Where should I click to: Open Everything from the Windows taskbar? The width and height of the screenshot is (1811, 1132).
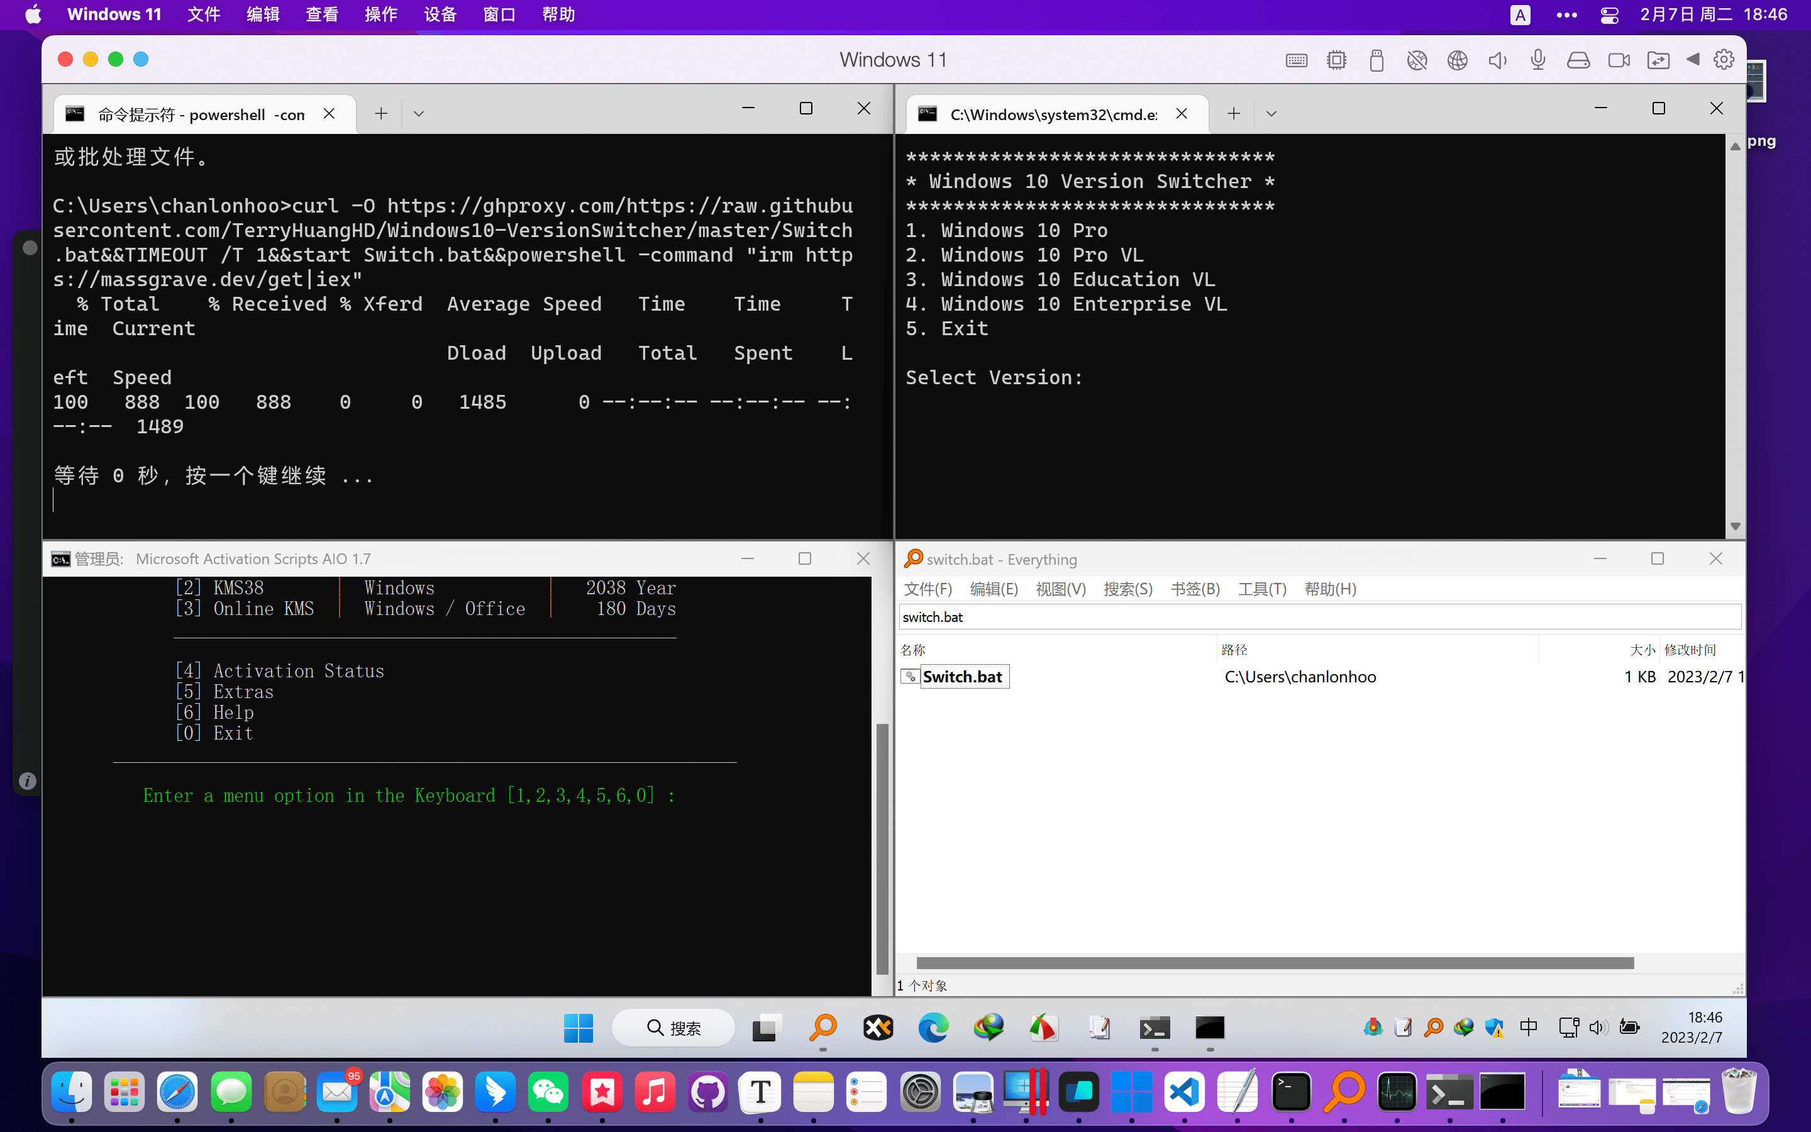pos(822,1028)
